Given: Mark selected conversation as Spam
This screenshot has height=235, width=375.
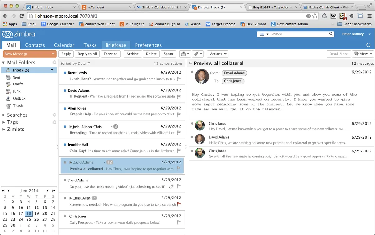Looking at the screenshot, I should point(168,54).
